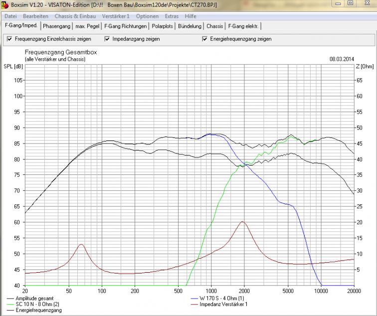Open the Verstärker 1 menu
Image resolution: width=377 pixels, height=316 pixels.
pos(116,16)
